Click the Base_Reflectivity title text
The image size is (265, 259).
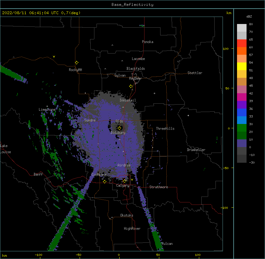tap(132, 5)
